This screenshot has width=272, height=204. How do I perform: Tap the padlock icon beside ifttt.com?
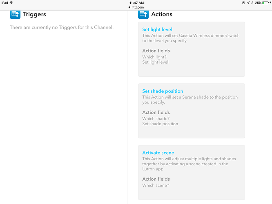click(x=129, y=7)
